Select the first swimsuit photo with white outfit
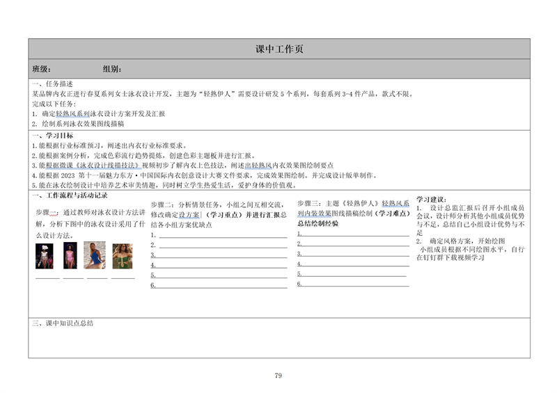 click(x=45, y=256)
